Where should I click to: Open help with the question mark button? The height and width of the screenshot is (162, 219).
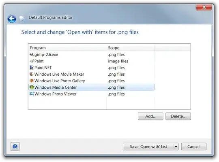(15, 146)
